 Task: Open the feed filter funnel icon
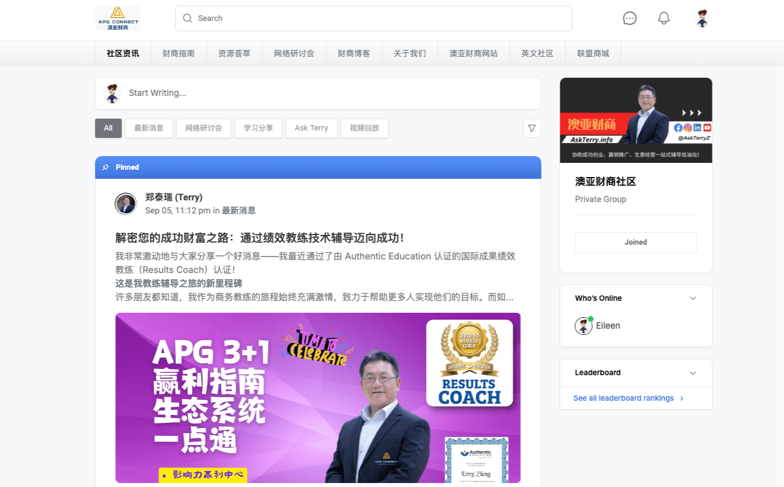[x=532, y=128]
